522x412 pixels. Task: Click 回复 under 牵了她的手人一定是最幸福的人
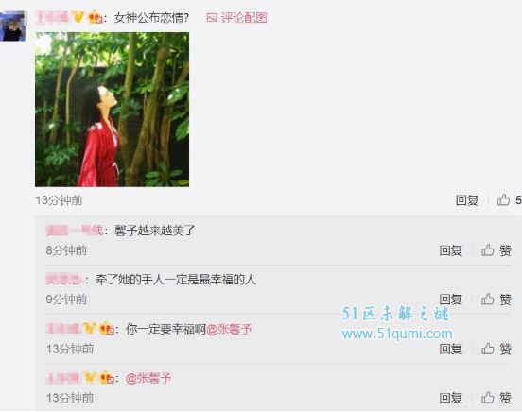pyautogui.click(x=450, y=300)
